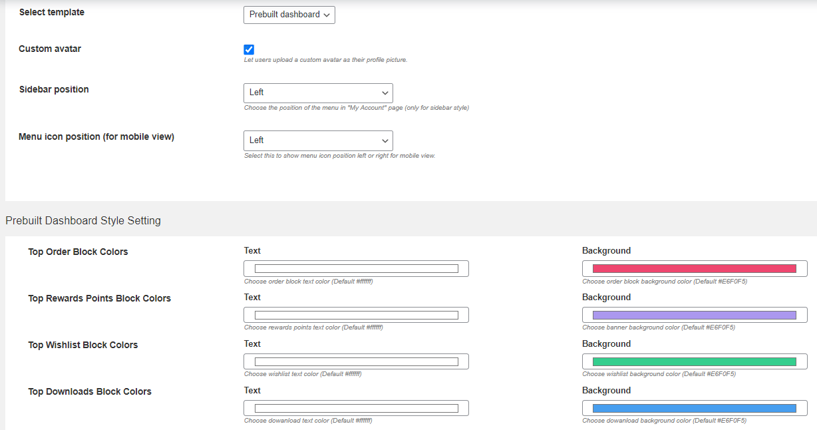Uncheck the Custom avatar checkbox

[x=248, y=49]
